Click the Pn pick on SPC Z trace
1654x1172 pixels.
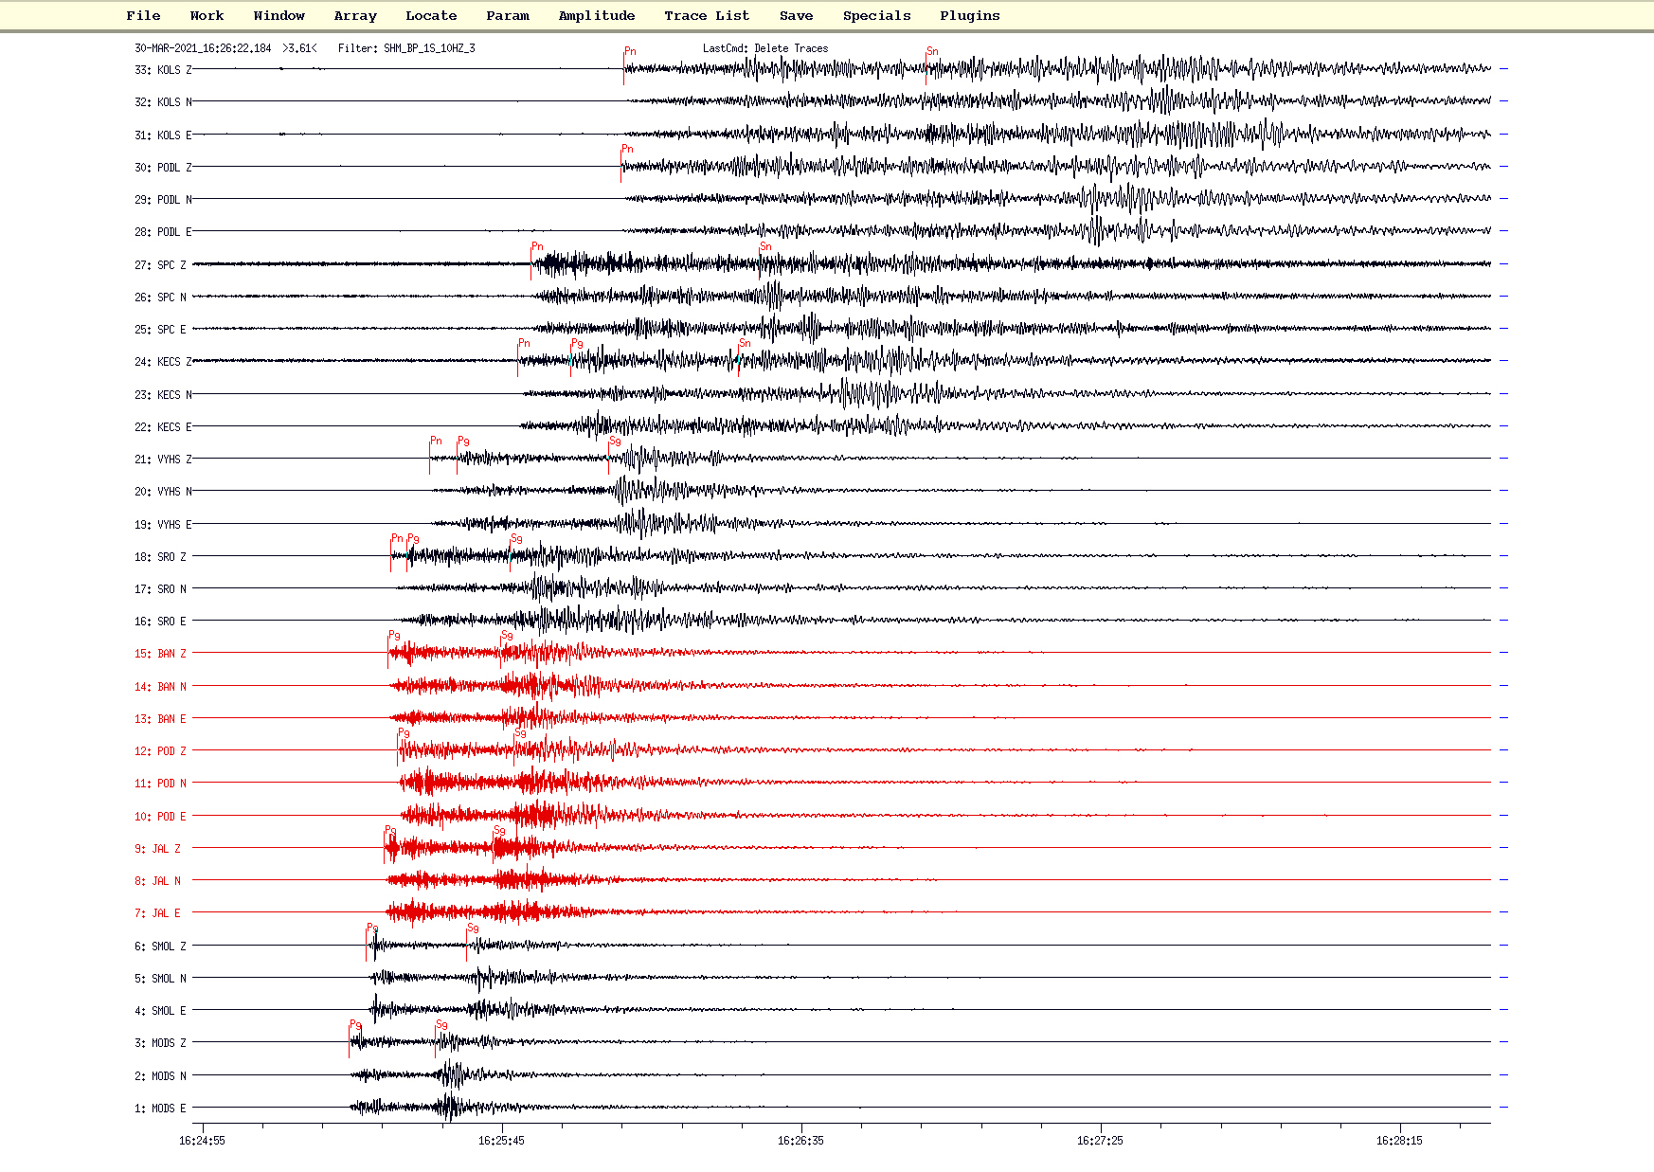coord(536,247)
